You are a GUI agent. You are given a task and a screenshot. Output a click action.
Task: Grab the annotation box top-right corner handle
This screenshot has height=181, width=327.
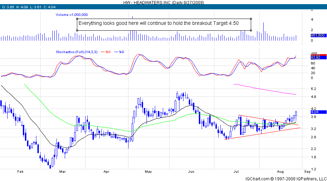pos(251,19)
